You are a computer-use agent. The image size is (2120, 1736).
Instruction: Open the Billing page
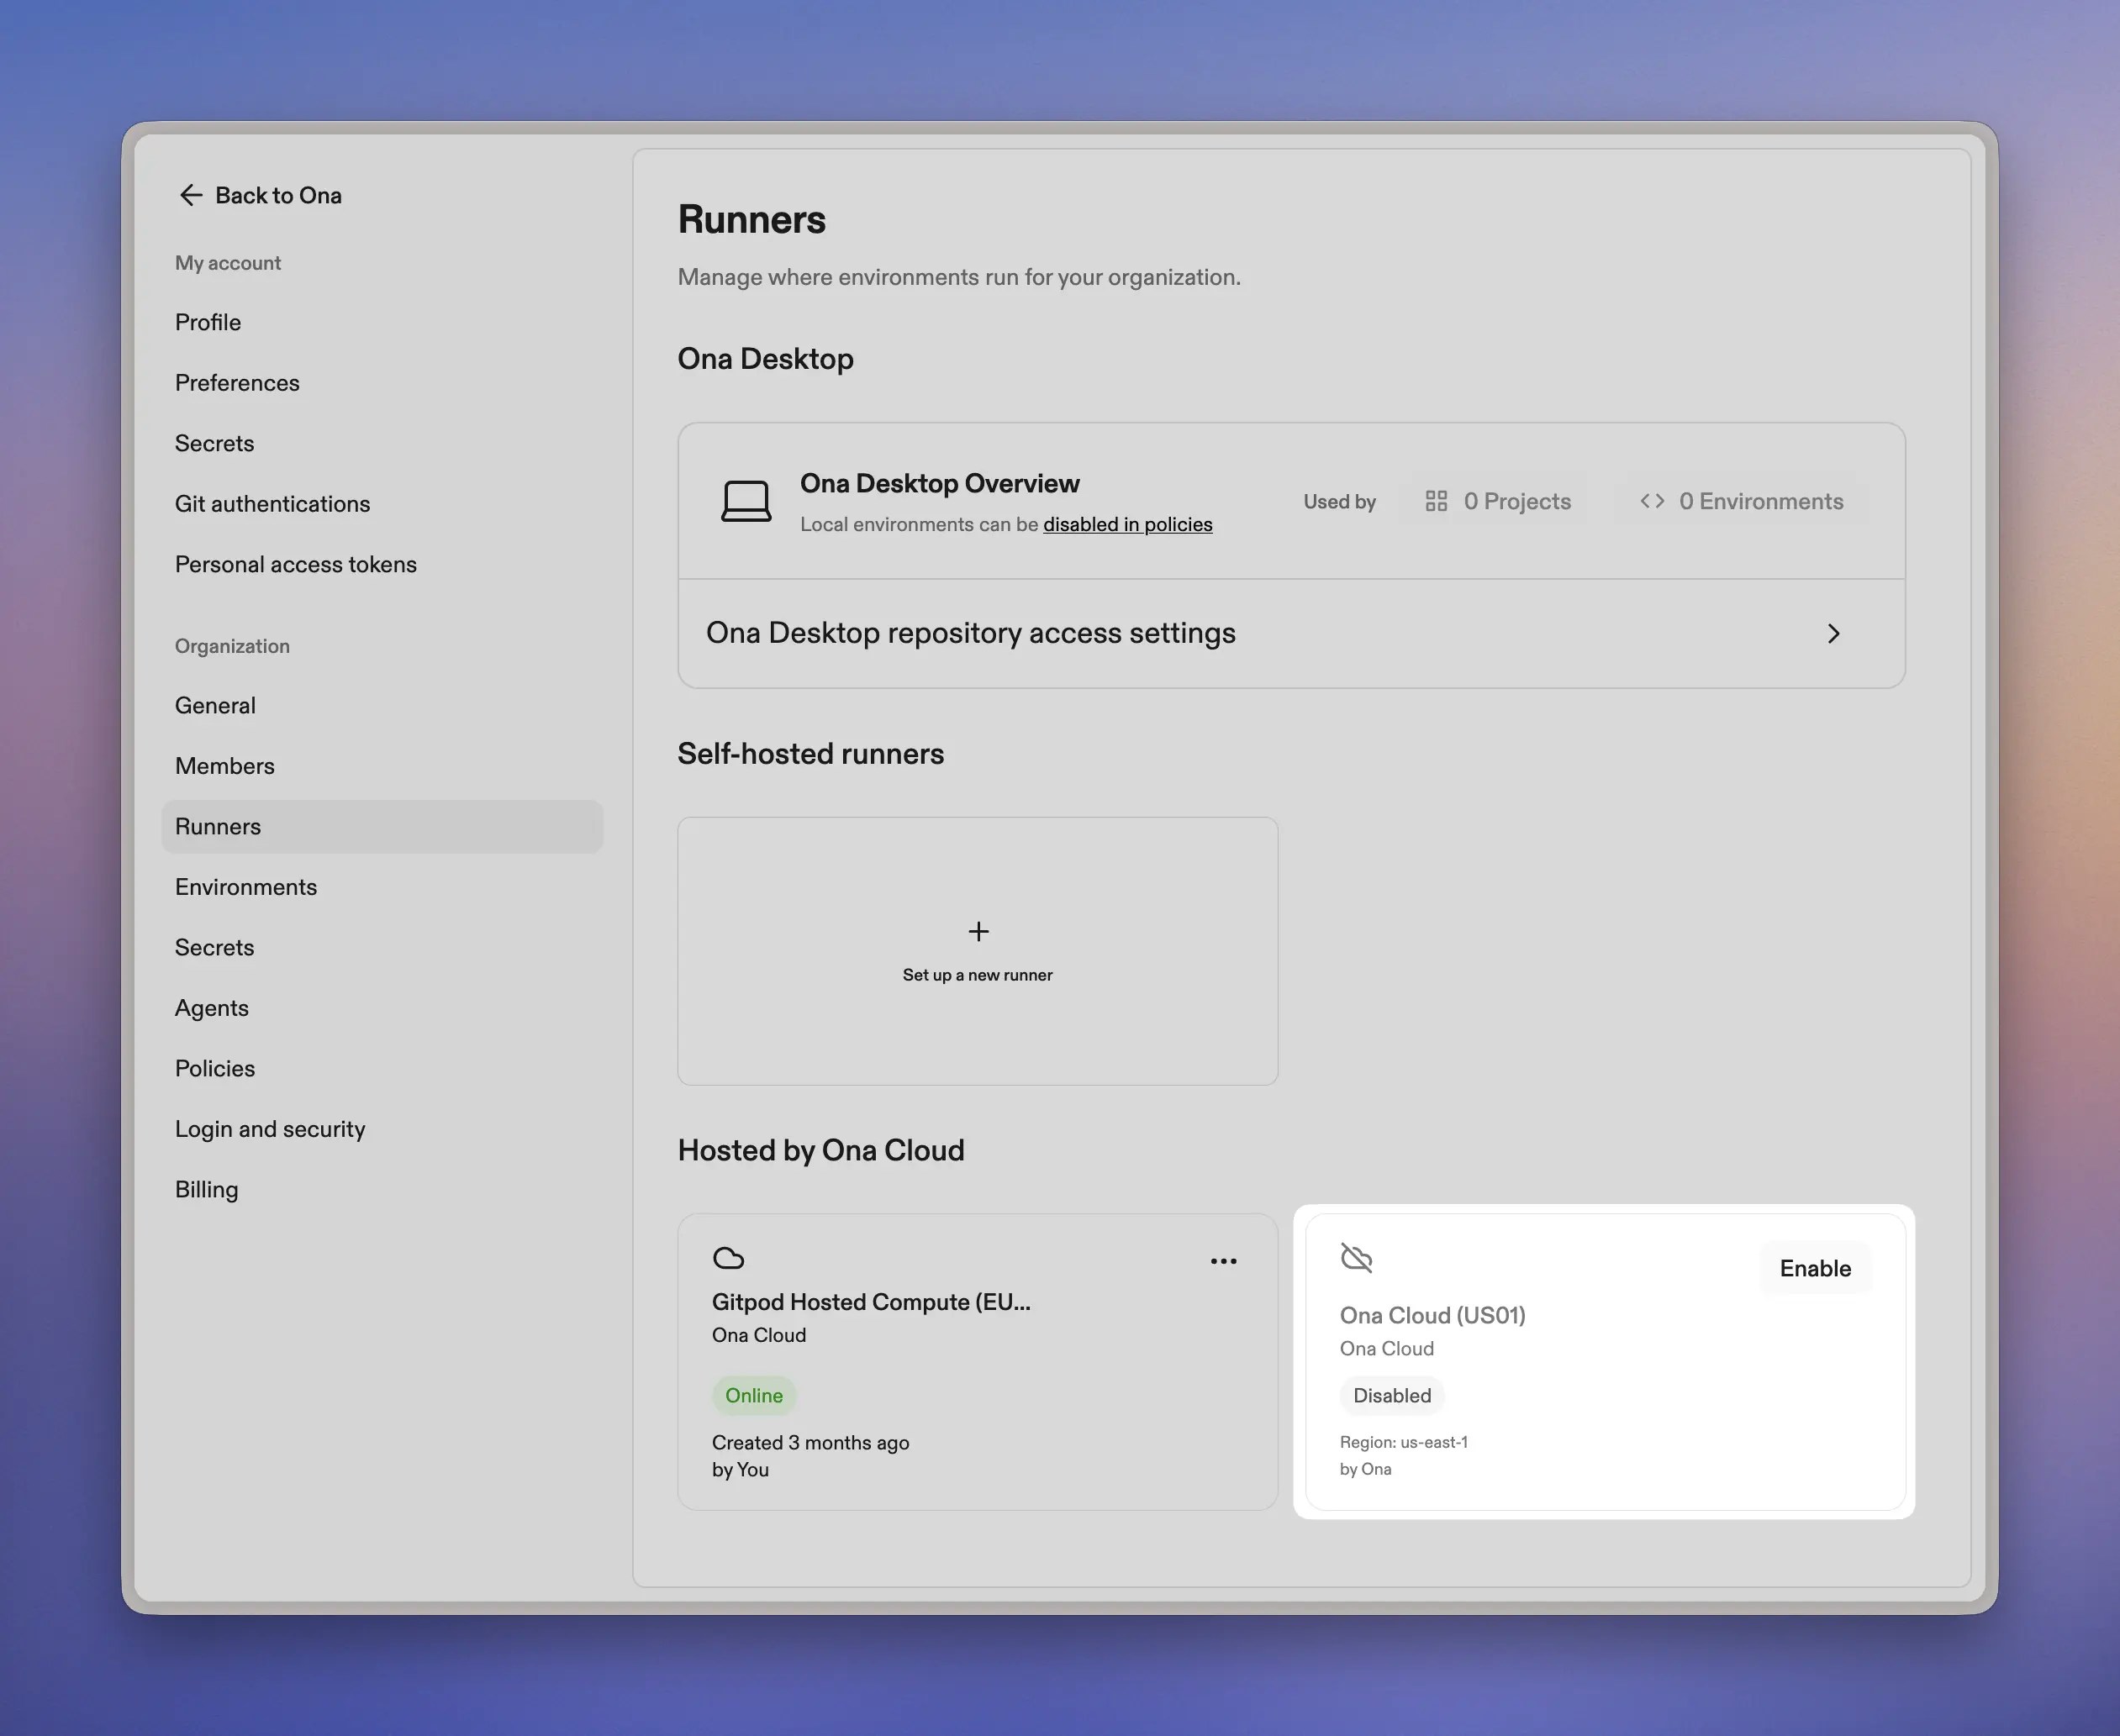click(206, 1189)
